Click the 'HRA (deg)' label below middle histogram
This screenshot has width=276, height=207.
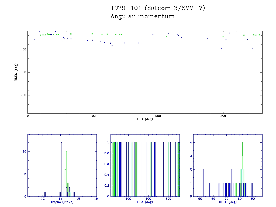(145, 202)
